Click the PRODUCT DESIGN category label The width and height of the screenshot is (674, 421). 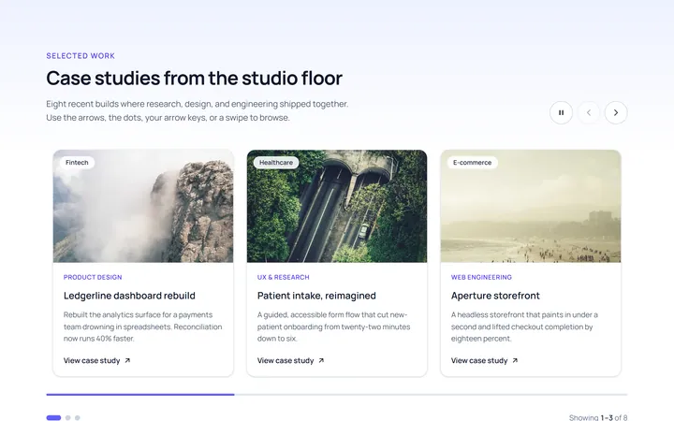coord(93,277)
